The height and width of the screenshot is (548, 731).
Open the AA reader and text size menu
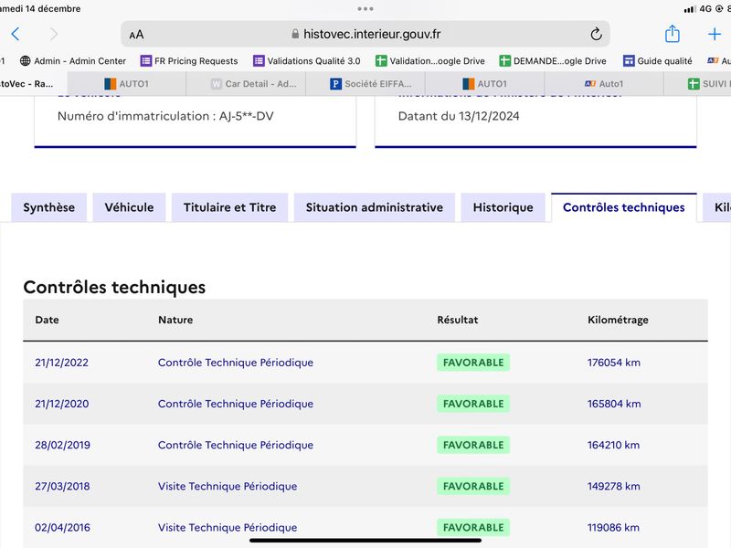coord(136,35)
